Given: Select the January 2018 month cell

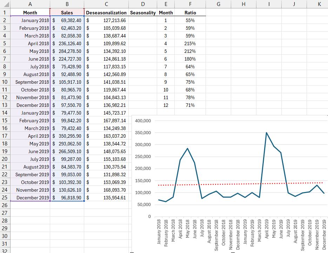Looking at the screenshot, I should pyautogui.click(x=30, y=20).
